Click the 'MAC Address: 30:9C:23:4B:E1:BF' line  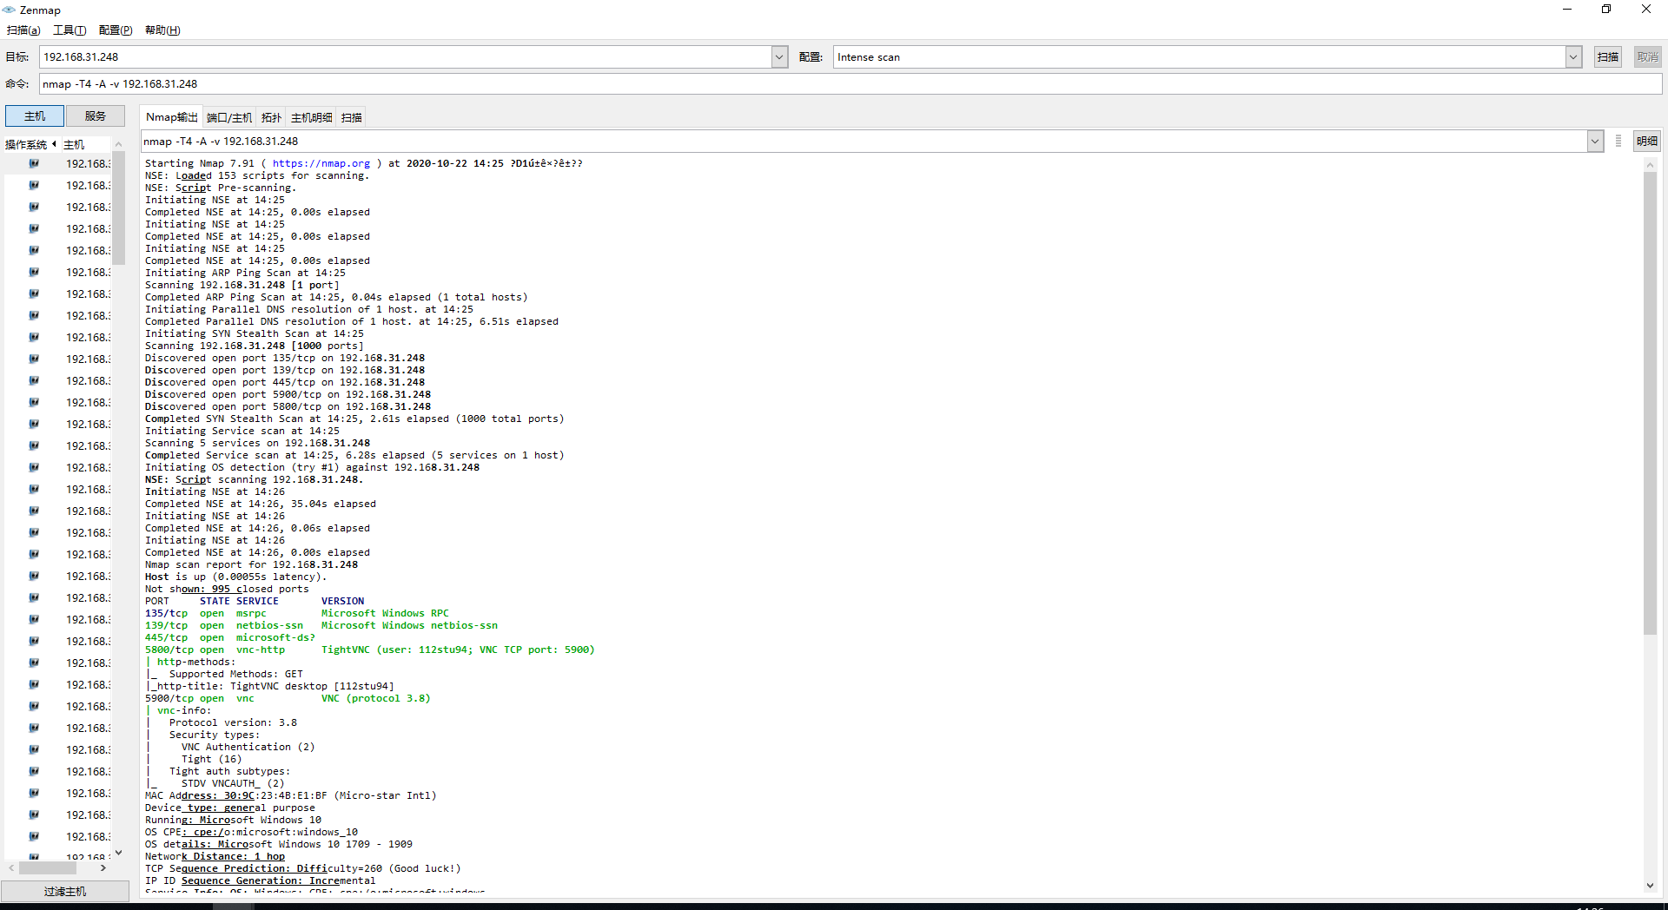pyautogui.click(x=291, y=795)
